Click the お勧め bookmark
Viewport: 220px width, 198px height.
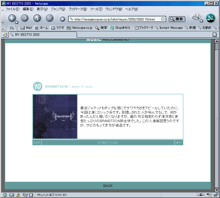coord(205,28)
